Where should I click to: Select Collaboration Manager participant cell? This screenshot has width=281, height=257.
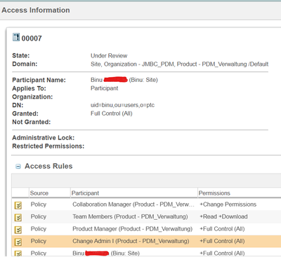[133, 204]
